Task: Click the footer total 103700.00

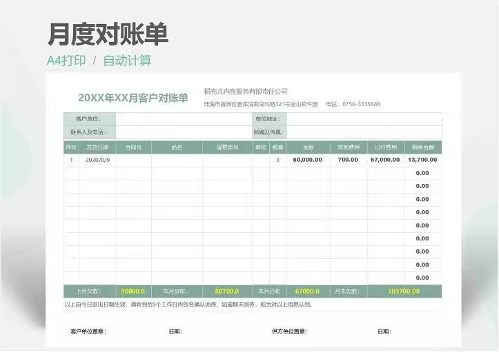Action: pos(404,291)
